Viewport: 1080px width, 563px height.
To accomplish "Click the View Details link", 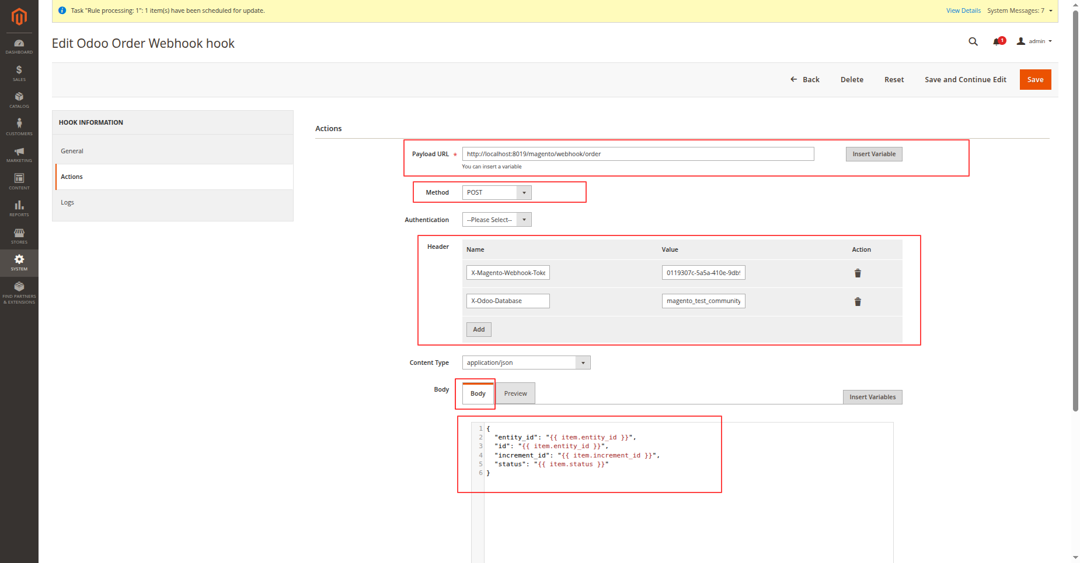I will (963, 10).
